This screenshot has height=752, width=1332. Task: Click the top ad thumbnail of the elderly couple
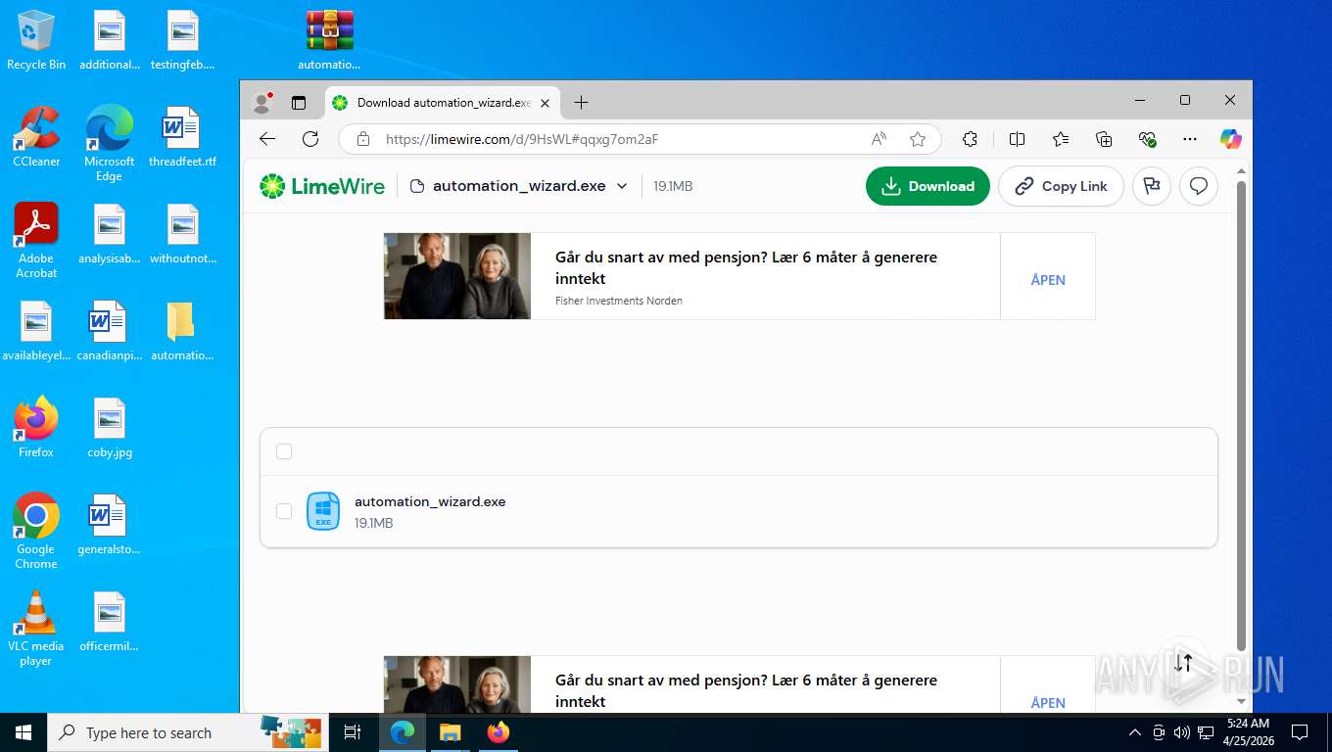pos(457,276)
